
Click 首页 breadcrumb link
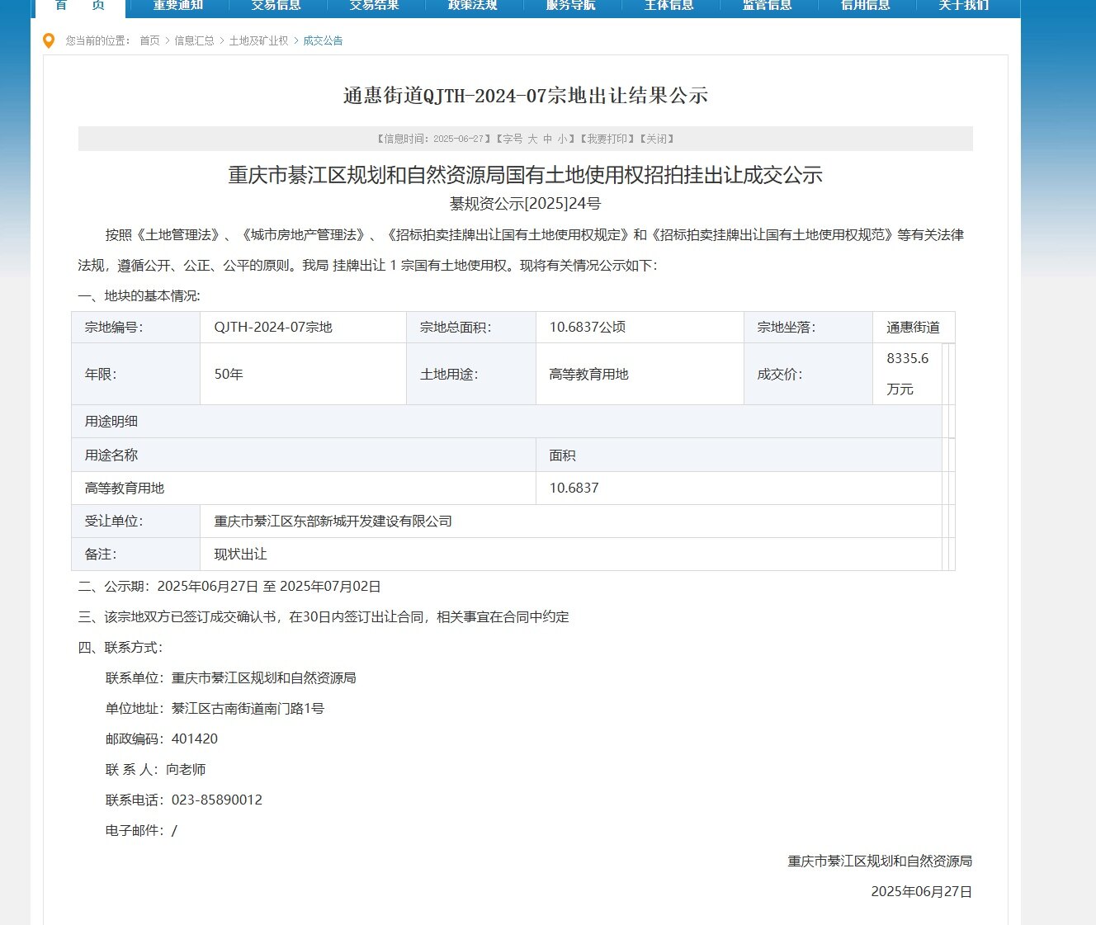pyautogui.click(x=149, y=40)
